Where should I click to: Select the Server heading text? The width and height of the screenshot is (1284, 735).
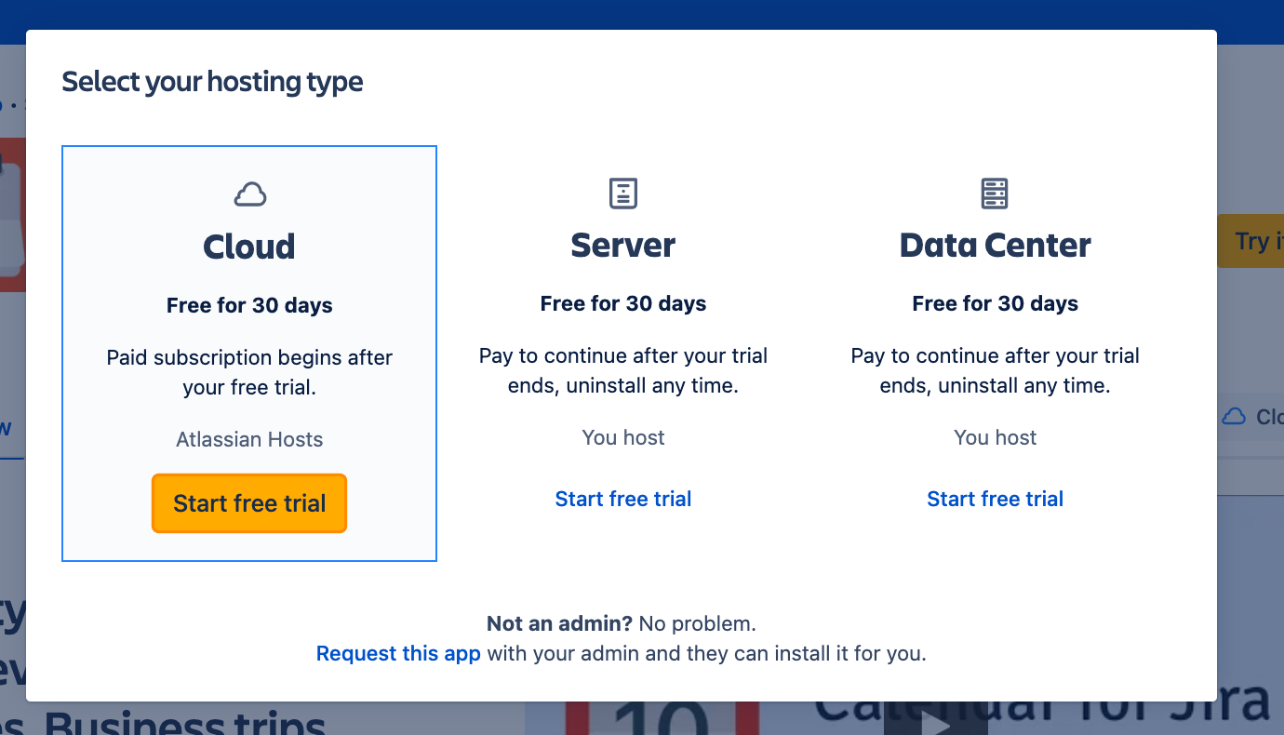point(622,246)
